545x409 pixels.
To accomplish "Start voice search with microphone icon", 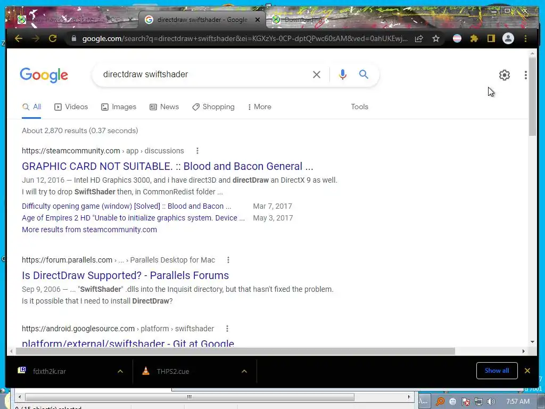I will pyautogui.click(x=343, y=75).
